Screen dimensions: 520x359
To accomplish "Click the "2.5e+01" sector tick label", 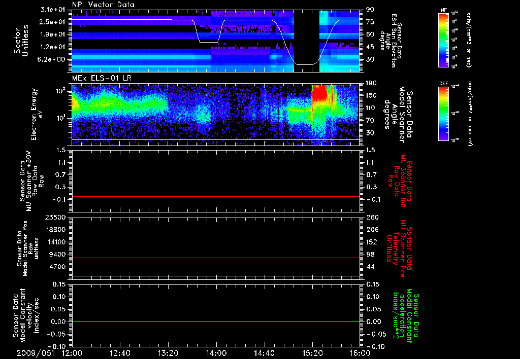I will click(x=53, y=22).
